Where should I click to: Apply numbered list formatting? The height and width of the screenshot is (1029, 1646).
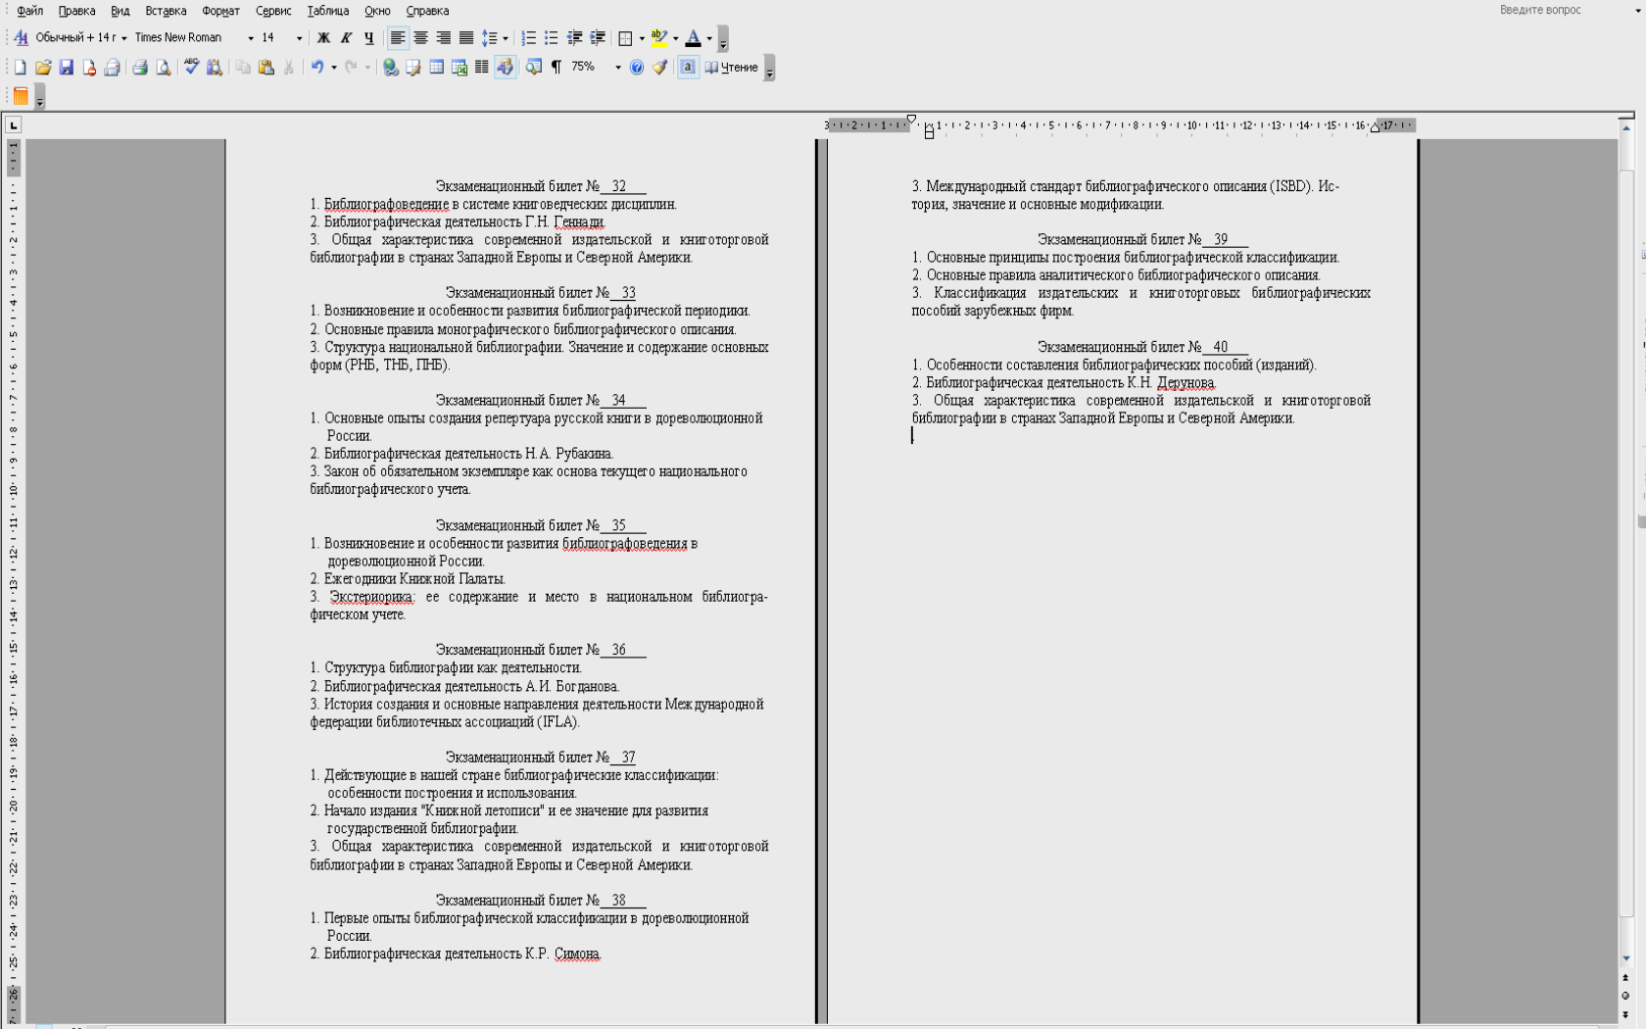coord(529,38)
